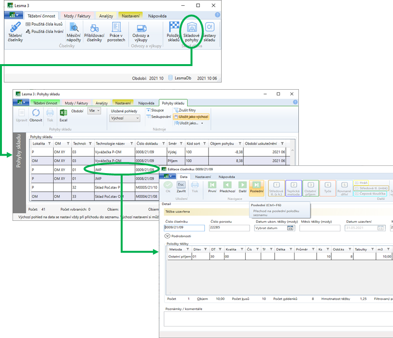Click Měsíční nápočty icon
The height and width of the screenshot is (338, 393).
[x=73, y=28]
